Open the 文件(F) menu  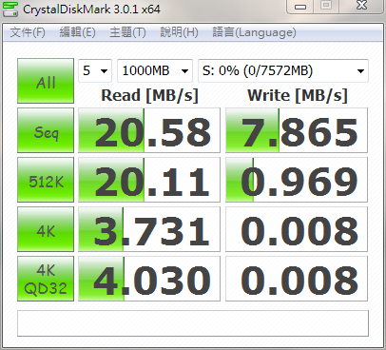point(28,32)
